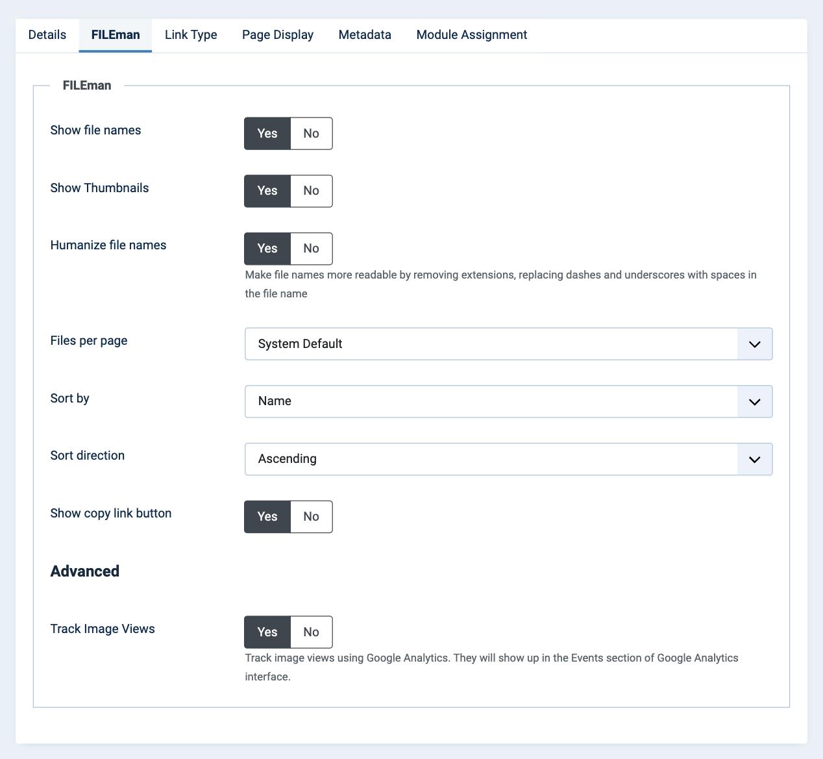Screen dimensions: 823x759
Task: Switch to the Details tab
Action: pos(47,35)
